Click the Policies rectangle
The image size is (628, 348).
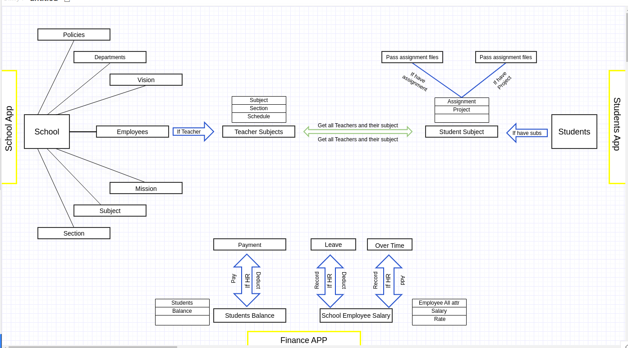pyautogui.click(x=73, y=34)
